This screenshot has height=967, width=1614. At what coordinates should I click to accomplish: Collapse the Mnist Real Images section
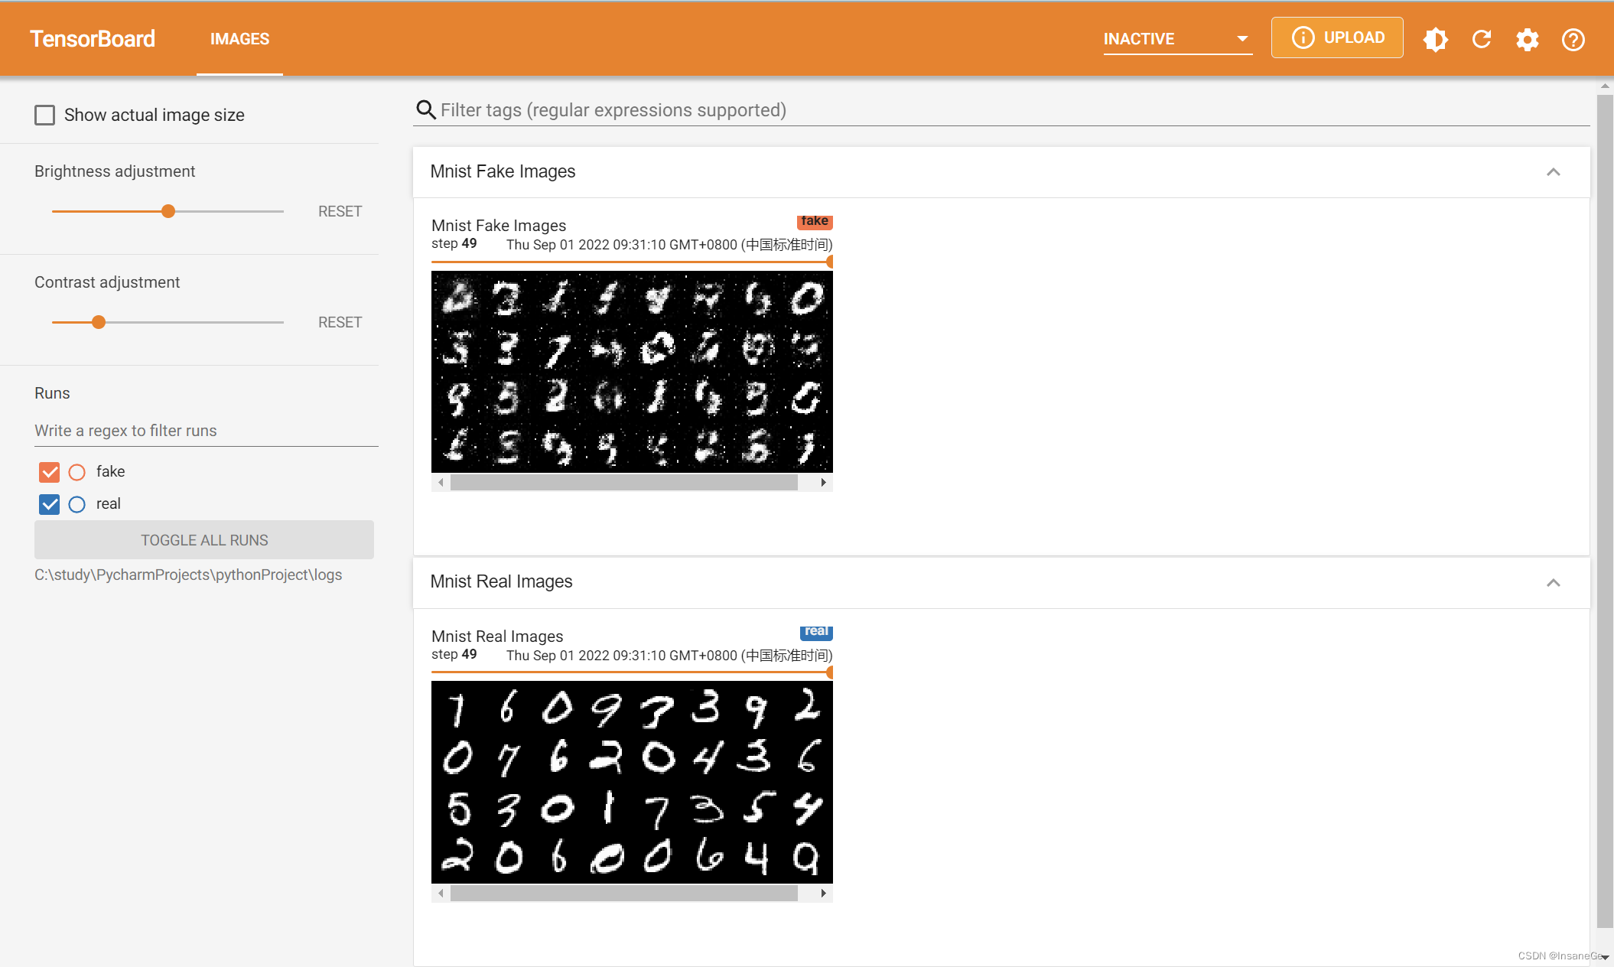(x=1553, y=581)
